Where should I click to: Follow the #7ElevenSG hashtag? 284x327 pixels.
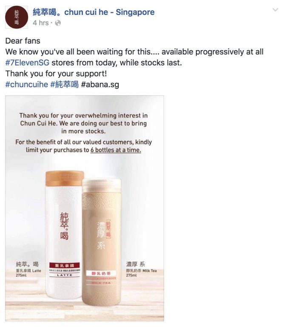27,63
